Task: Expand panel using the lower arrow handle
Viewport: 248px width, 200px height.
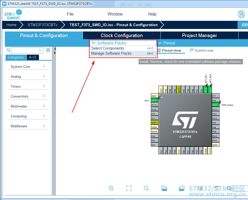Action: pyautogui.click(x=55, y=53)
